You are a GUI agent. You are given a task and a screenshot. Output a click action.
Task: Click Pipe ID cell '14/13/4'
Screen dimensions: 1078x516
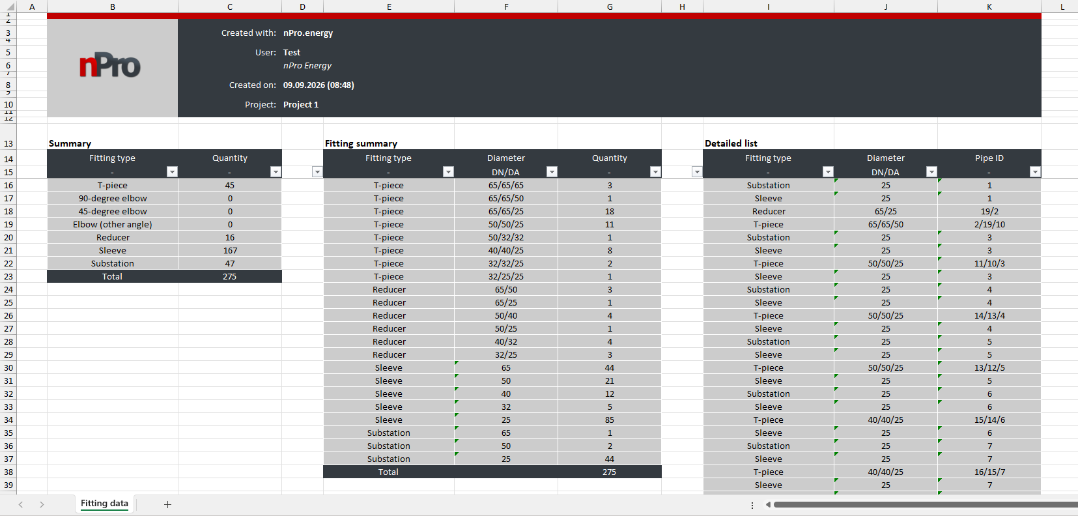coord(989,315)
